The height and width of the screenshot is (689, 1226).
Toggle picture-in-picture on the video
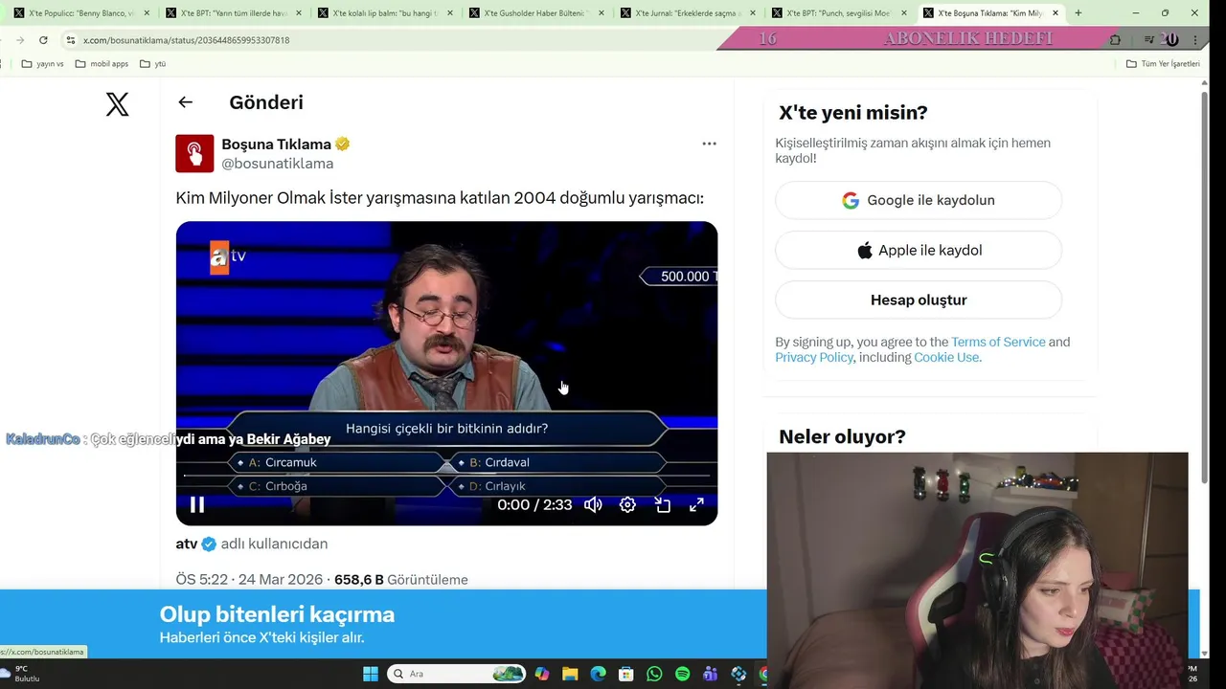point(662,504)
